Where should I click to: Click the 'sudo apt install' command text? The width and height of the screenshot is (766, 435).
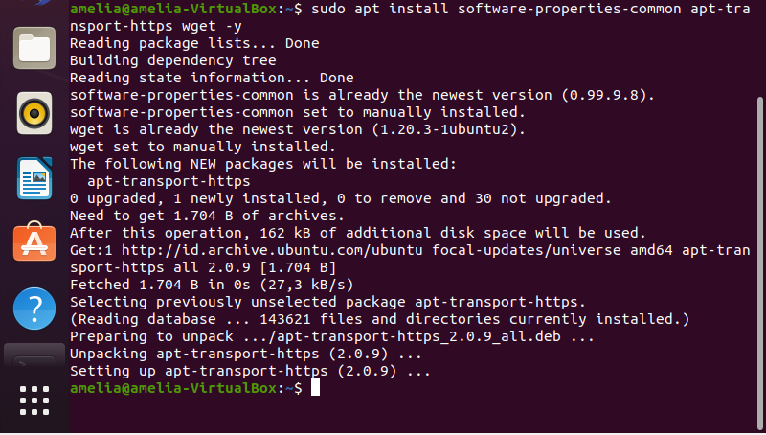point(379,9)
